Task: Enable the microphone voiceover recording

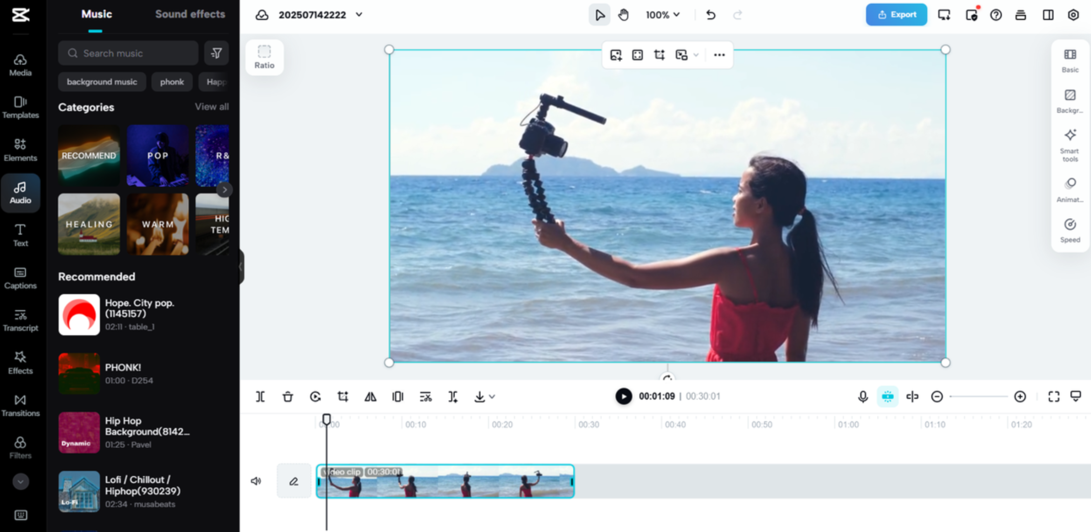Action: coord(862,396)
